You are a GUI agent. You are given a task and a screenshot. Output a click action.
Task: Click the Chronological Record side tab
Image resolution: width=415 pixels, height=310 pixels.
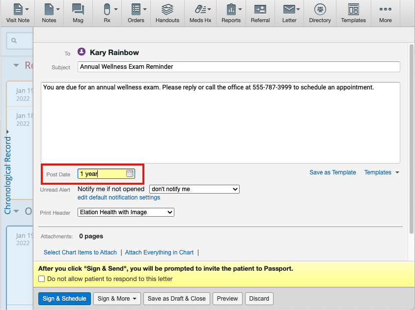tap(8, 172)
